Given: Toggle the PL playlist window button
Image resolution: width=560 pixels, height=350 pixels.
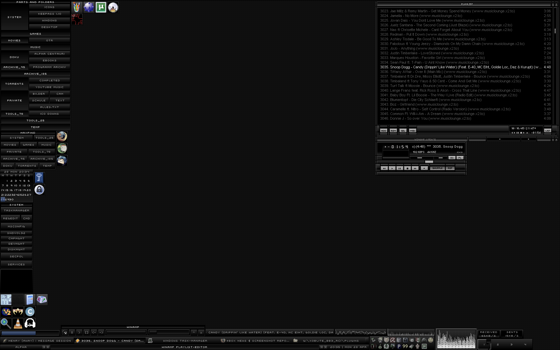Looking at the screenshot, I should (x=460, y=158).
